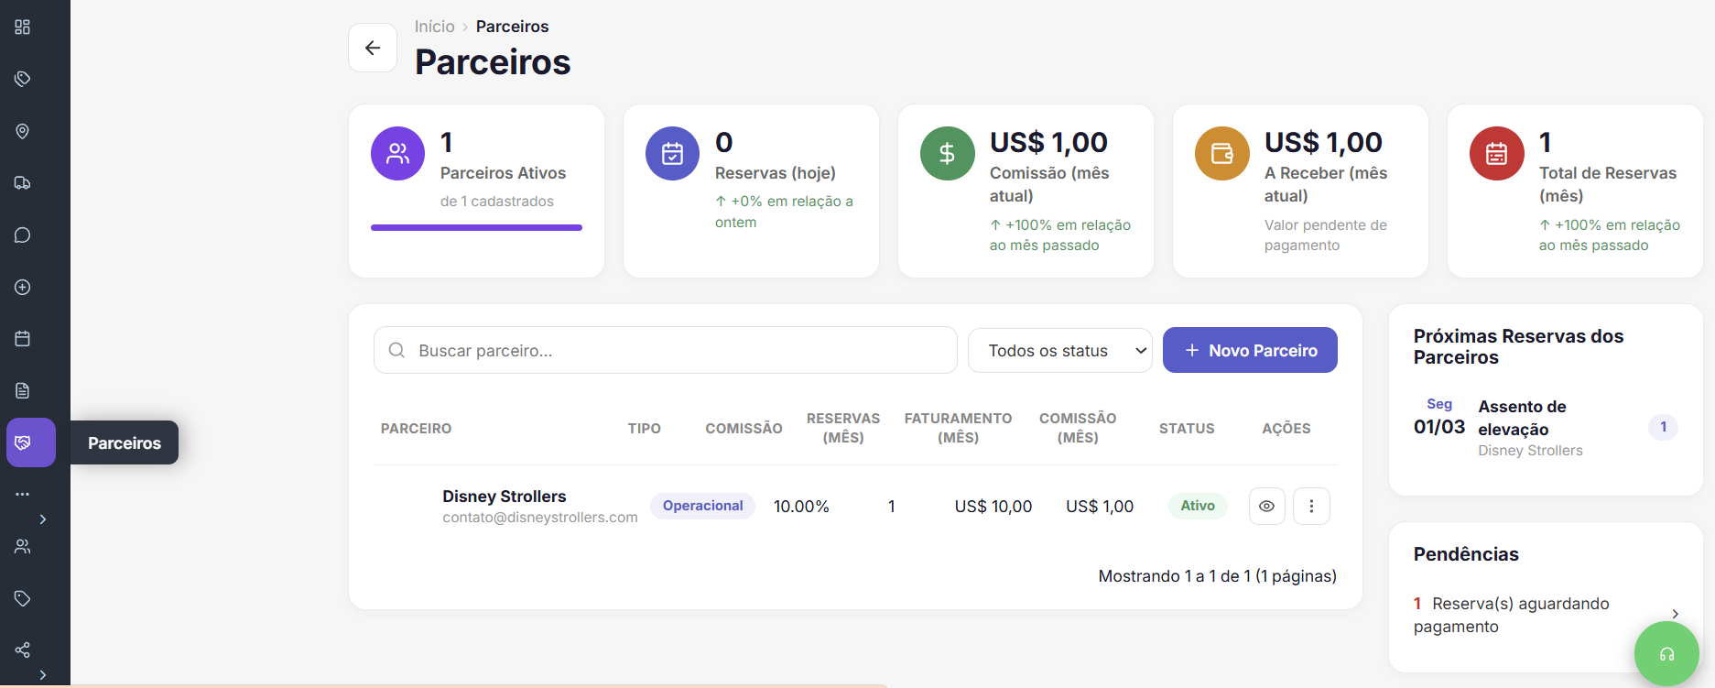Go to Início breadcrumb link
This screenshot has height=688, width=1715.
coord(434,27)
